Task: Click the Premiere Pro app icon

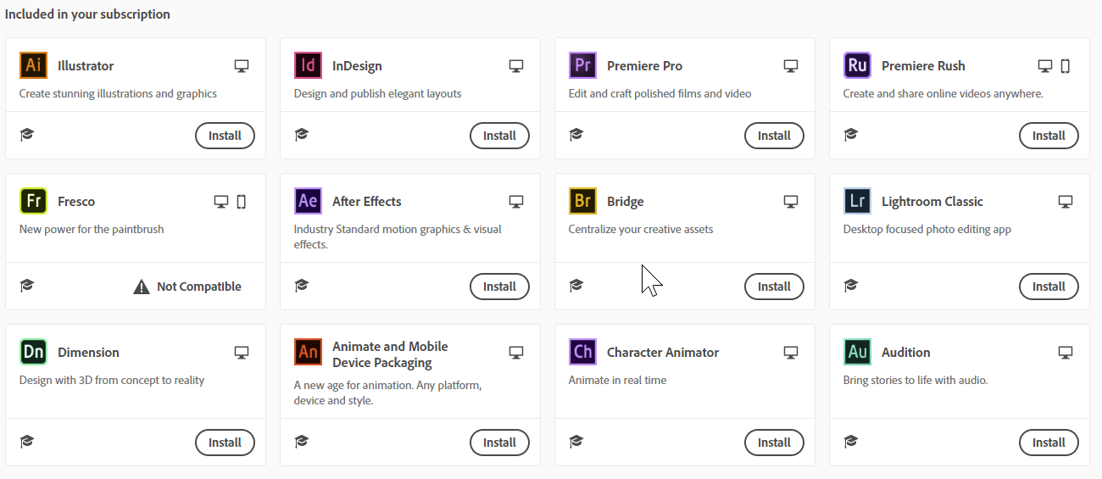Action: click(582, 65)
